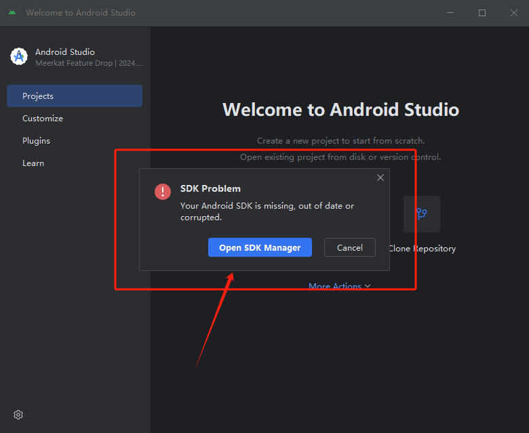Click the Clone Repository icon
The image size is (529, 433).
(422, 214)
